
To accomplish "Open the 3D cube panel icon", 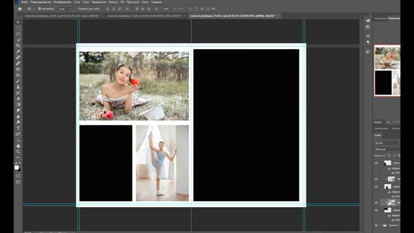I will click(x=368, y=52).
